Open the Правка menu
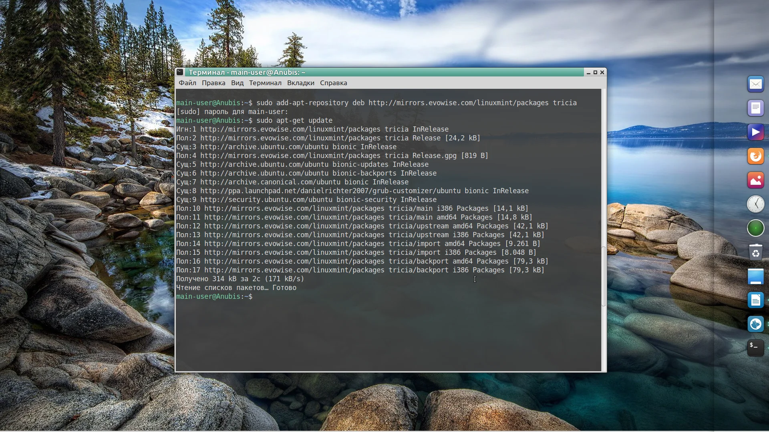Screen dimensions: 769x432 213,83
